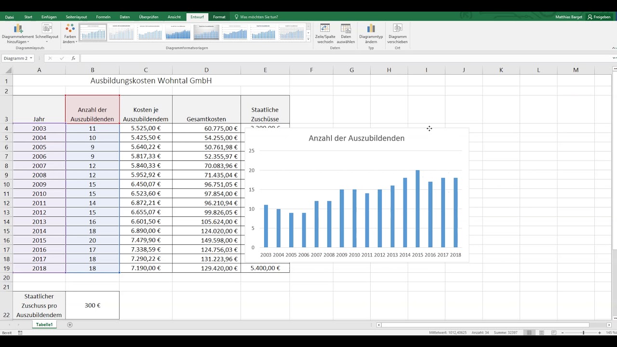This screenshot has width=617, height=347.
Task: Click zoom out minus button
Action: click(x=563, y=333)
